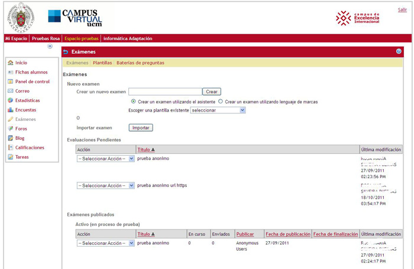Click 'Anonymous Users' cell in Activo table
Viewport: 414px width, 269px height.
(x=247, y=246)
